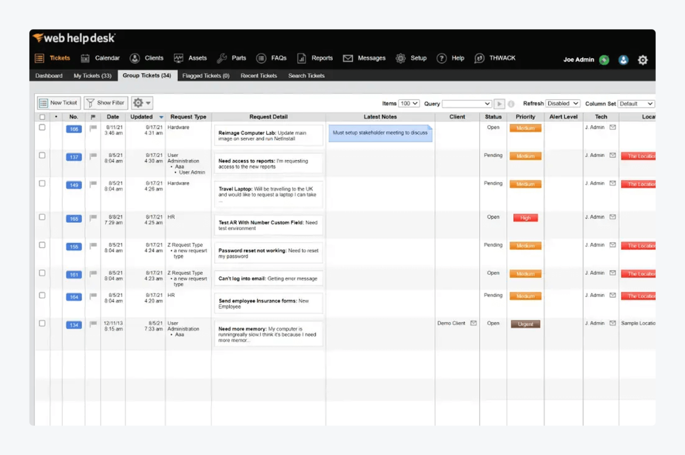Click the Show Filter button
The image size is (685, 455).
pyautogui.click(x=106, y=103)
